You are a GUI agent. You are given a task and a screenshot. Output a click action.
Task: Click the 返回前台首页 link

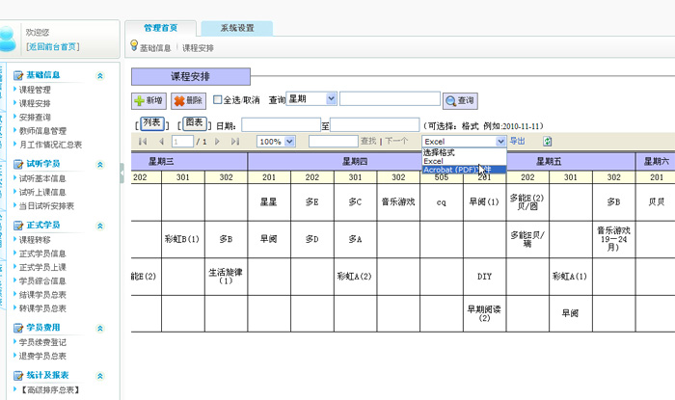tap(53, 46)
